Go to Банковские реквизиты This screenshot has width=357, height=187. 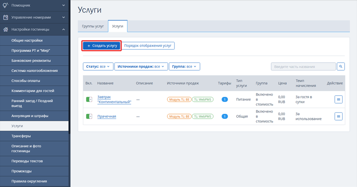34,61
